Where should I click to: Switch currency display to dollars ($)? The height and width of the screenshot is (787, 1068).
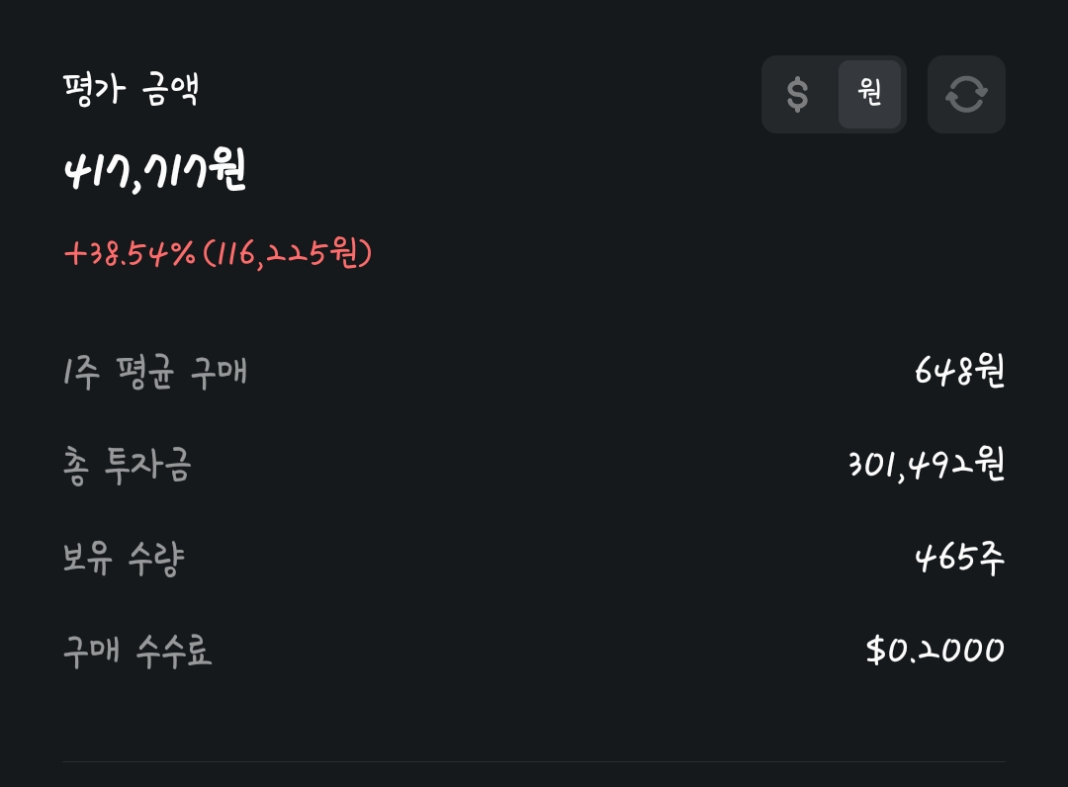click(x=798, y=95)
